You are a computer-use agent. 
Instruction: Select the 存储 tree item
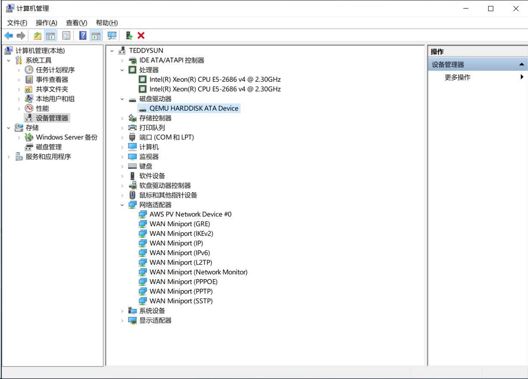click(32, 128)
